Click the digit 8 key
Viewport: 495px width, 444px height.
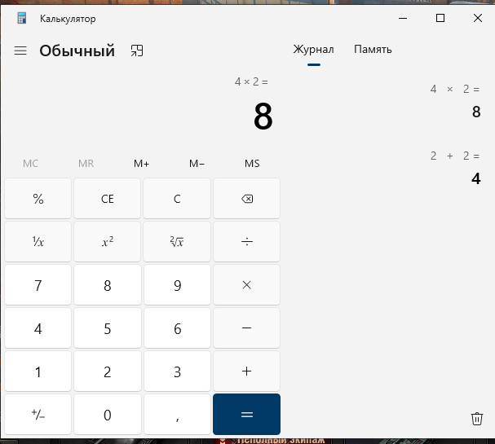108,285
